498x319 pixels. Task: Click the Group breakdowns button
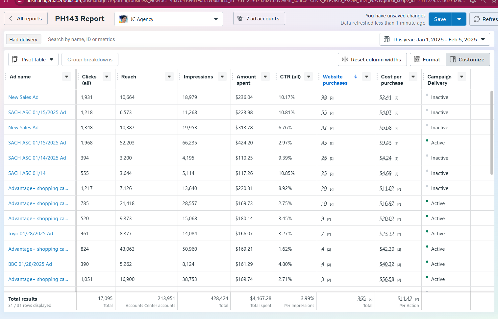coord(90,59)
